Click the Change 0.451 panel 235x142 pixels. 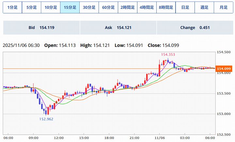195,28
